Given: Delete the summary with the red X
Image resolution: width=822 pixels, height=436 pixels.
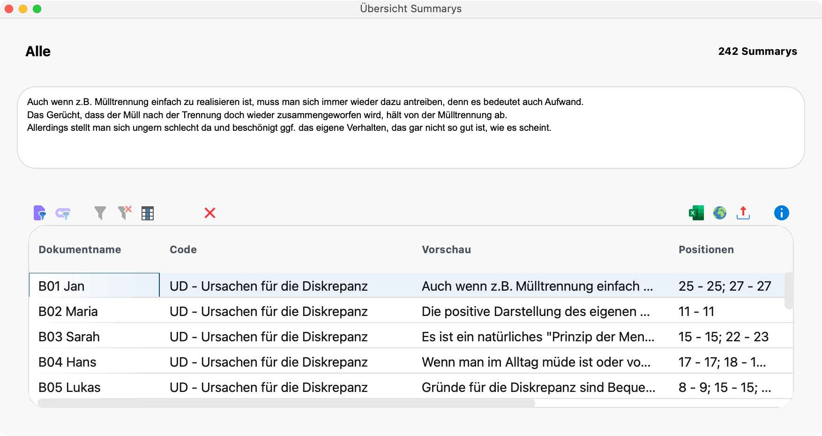Looking at the screenshot, I should 210,213.
